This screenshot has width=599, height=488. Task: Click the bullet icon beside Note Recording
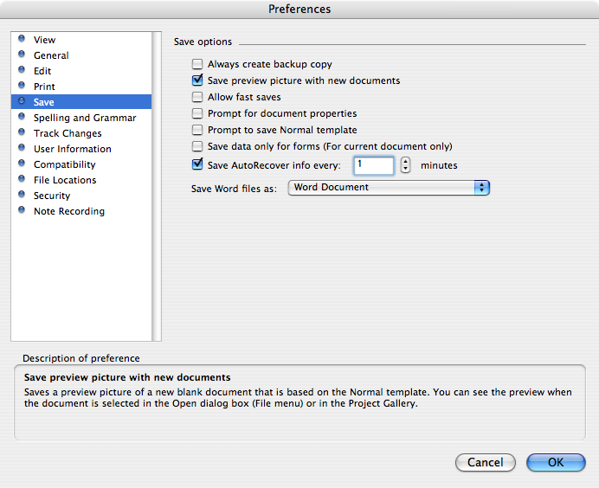(x=22, y=209)
